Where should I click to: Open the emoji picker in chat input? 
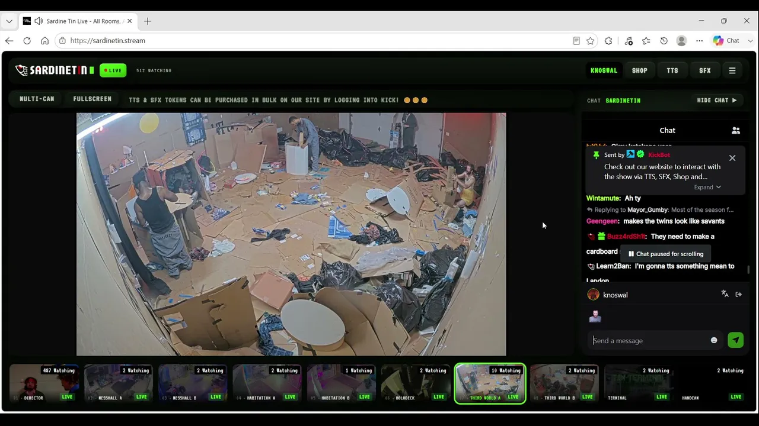click(714, 341)
